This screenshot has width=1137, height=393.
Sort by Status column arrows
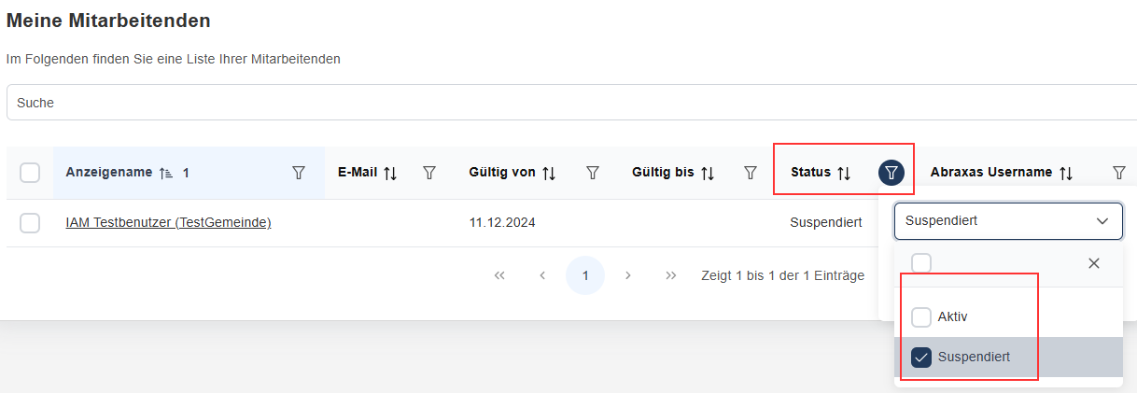[x=844, y=173]
